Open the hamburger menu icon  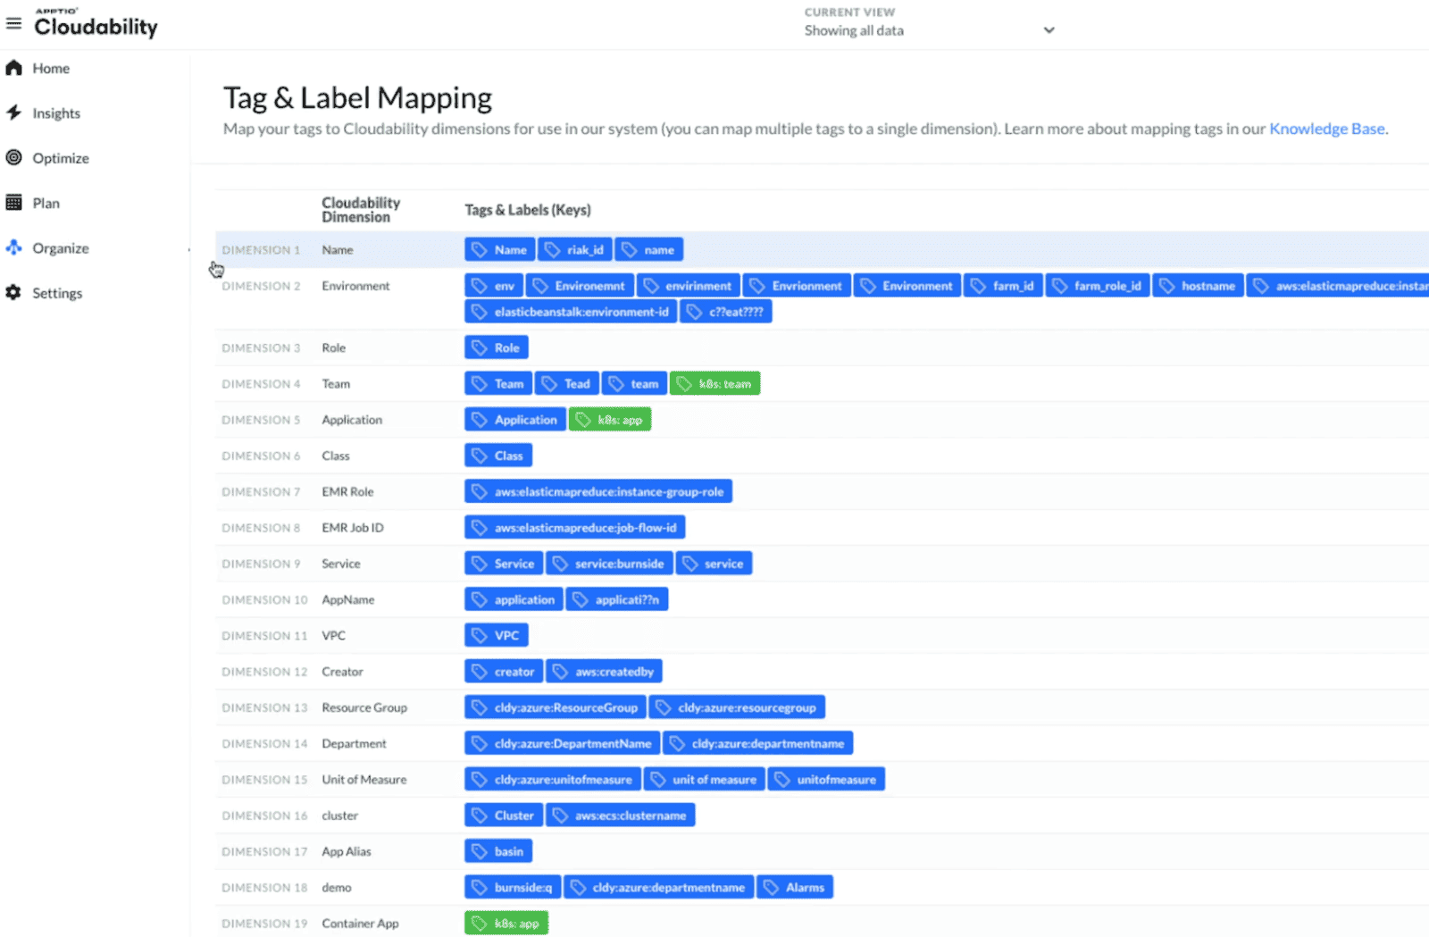click(13, 23)
